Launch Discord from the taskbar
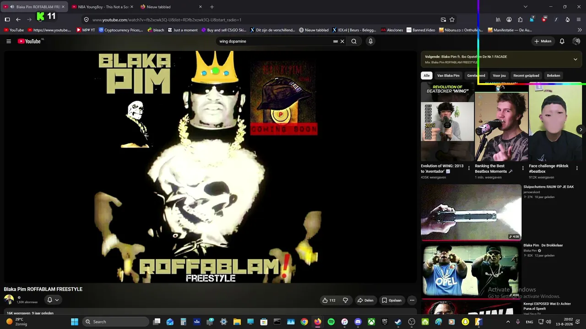The image size is (586, 329). click(x=358, y=322)
